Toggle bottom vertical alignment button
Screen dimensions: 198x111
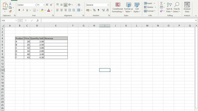[x=65, y=5]
